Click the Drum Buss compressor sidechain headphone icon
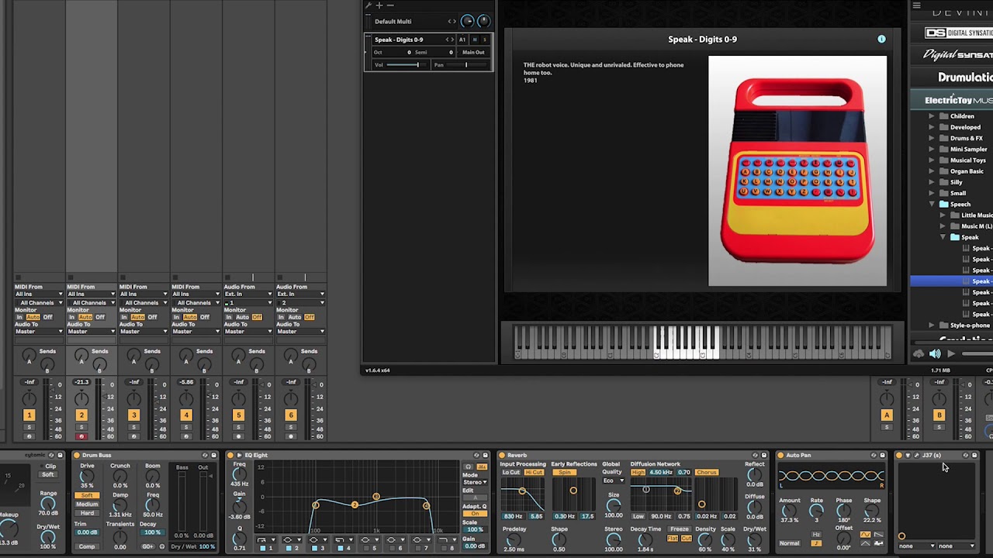Image resolution: width=993 pixels, height=558 pixels. click(161, 546)
